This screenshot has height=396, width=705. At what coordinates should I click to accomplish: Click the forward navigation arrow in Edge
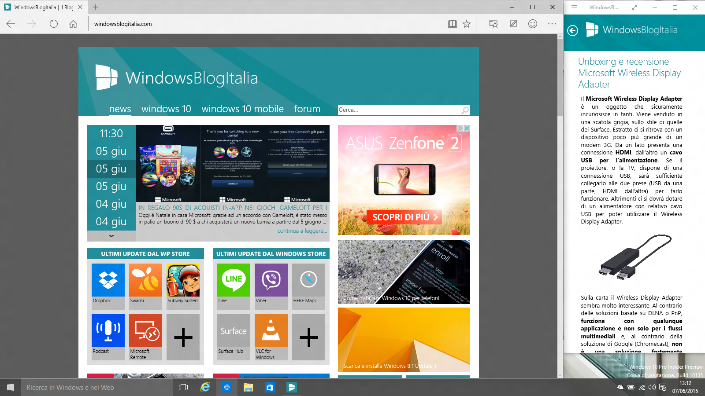(32, 24)
